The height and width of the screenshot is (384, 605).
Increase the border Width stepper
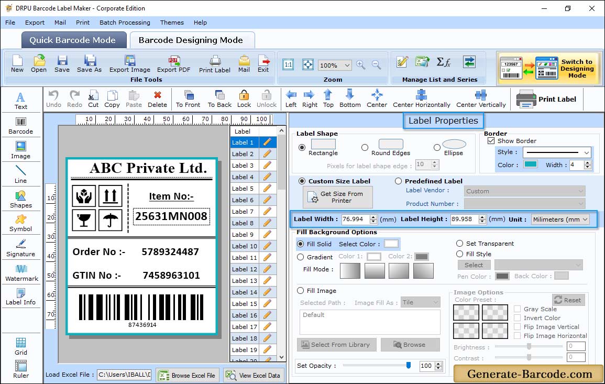[587, 163]
